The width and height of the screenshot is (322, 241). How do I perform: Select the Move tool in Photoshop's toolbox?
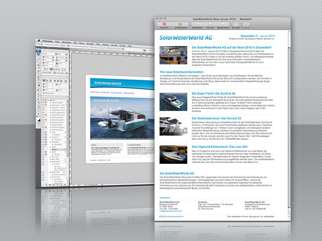point(38,54)
